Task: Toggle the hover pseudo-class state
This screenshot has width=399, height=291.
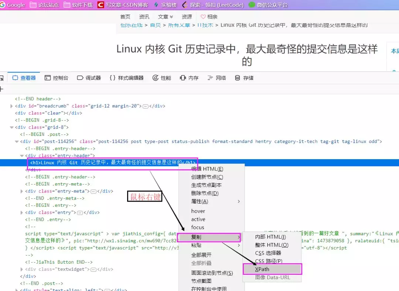Action: coord(198,211)
